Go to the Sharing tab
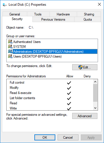Screen dimensions: 104x143 click(89, 14)
